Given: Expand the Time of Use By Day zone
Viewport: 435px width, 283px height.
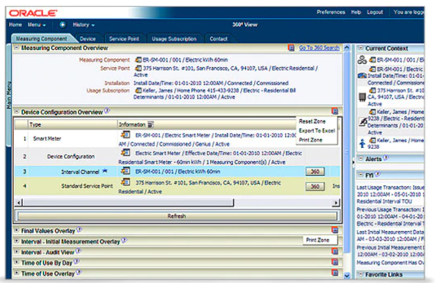Looking at the screenshot, I should point(17,262).
